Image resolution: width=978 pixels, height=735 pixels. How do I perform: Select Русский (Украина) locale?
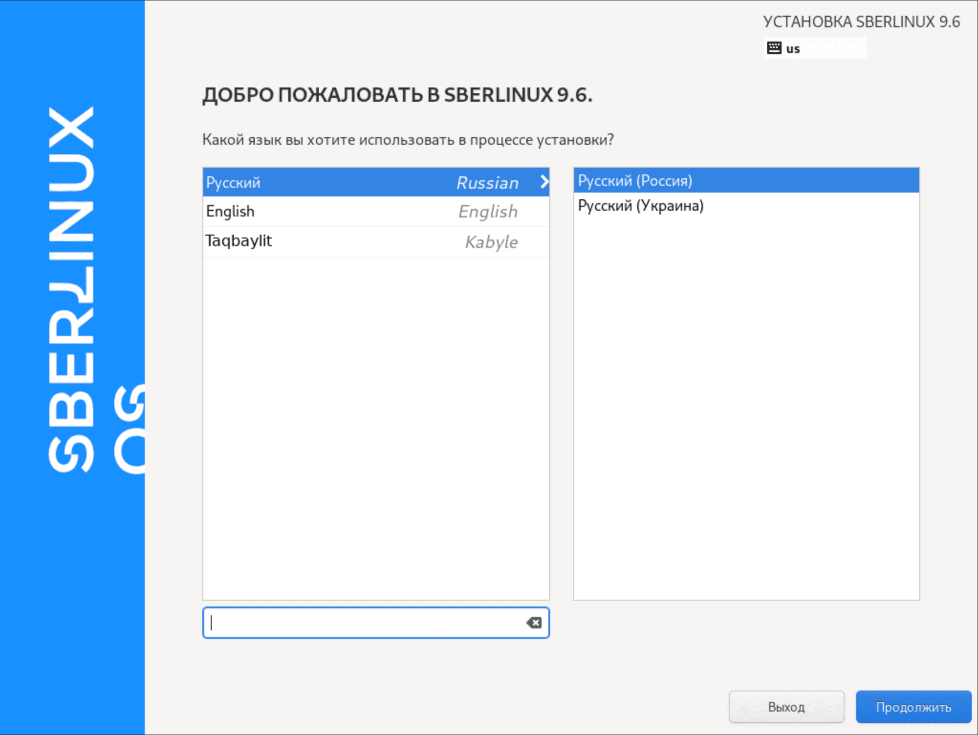click(746, 205)
